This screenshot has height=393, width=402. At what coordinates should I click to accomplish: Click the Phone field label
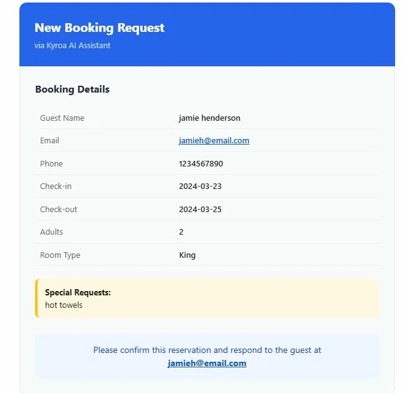(51, 163)
